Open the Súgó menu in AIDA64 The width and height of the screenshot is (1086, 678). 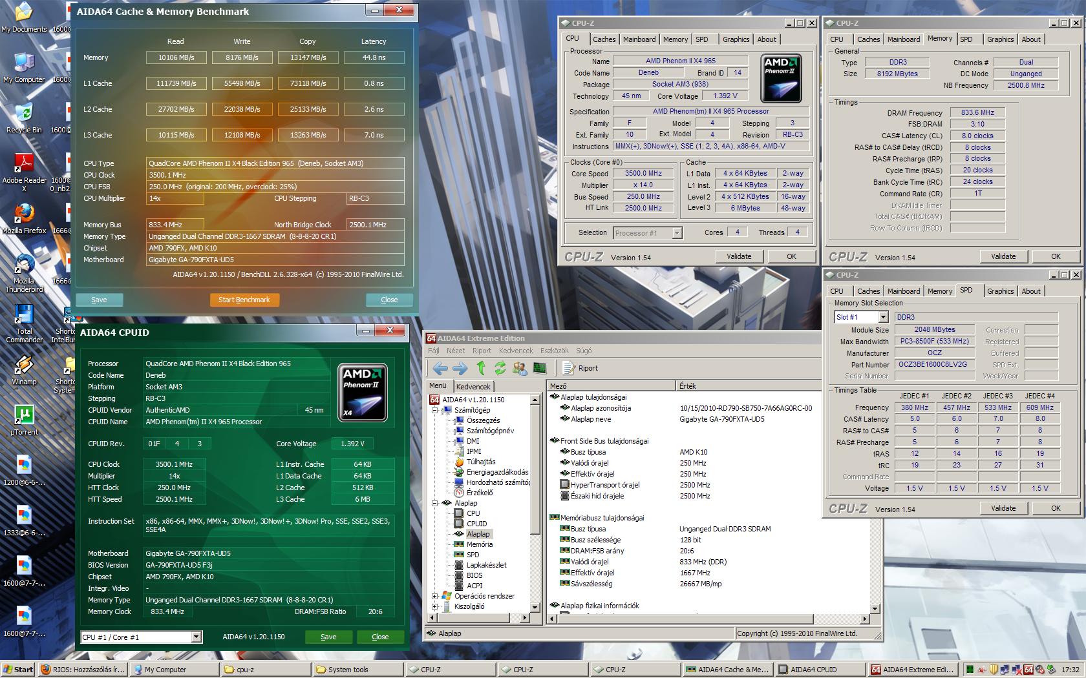tap(584, 351)
